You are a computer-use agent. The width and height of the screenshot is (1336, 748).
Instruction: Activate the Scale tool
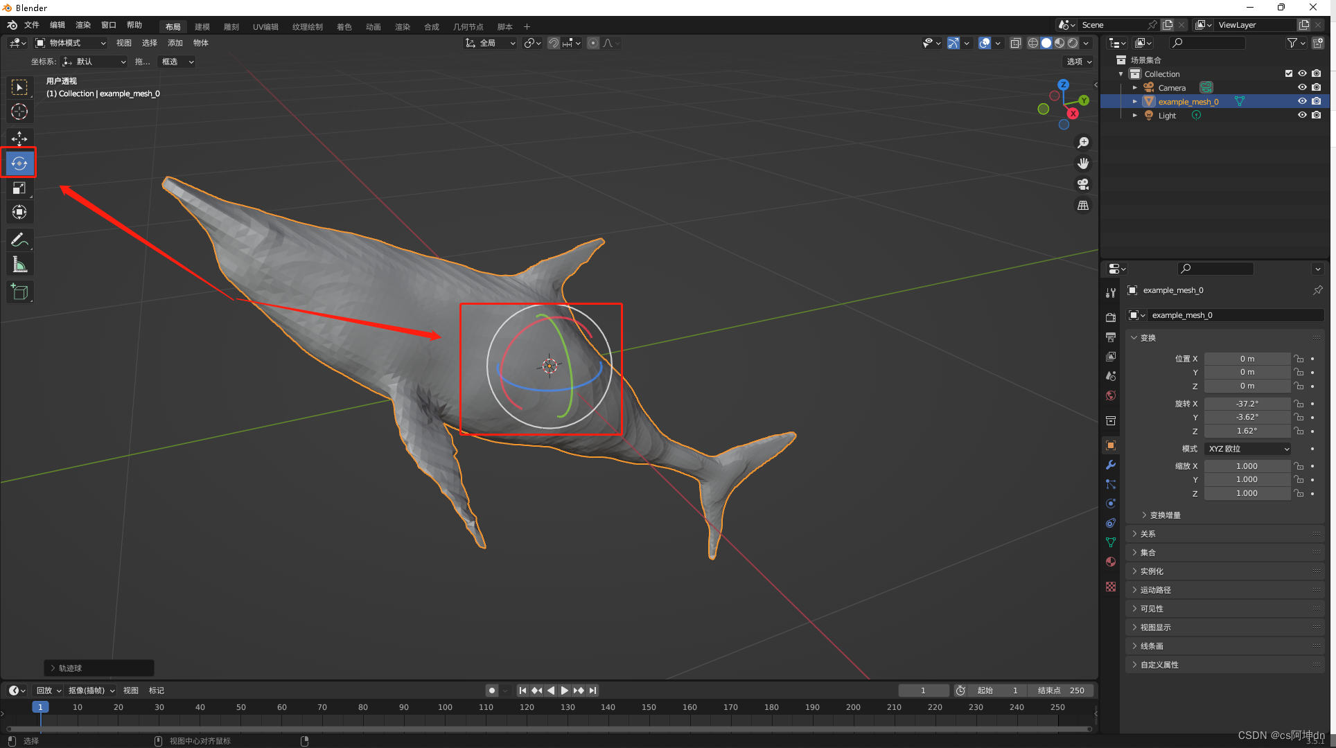tap(19, 188)
